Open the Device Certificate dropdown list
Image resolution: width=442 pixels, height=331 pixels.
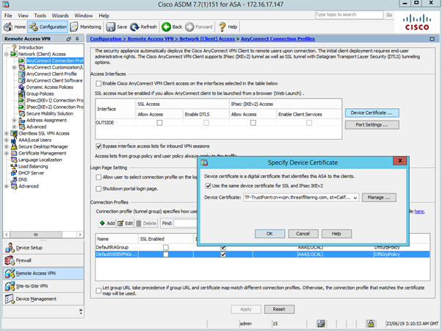(355, 198)
